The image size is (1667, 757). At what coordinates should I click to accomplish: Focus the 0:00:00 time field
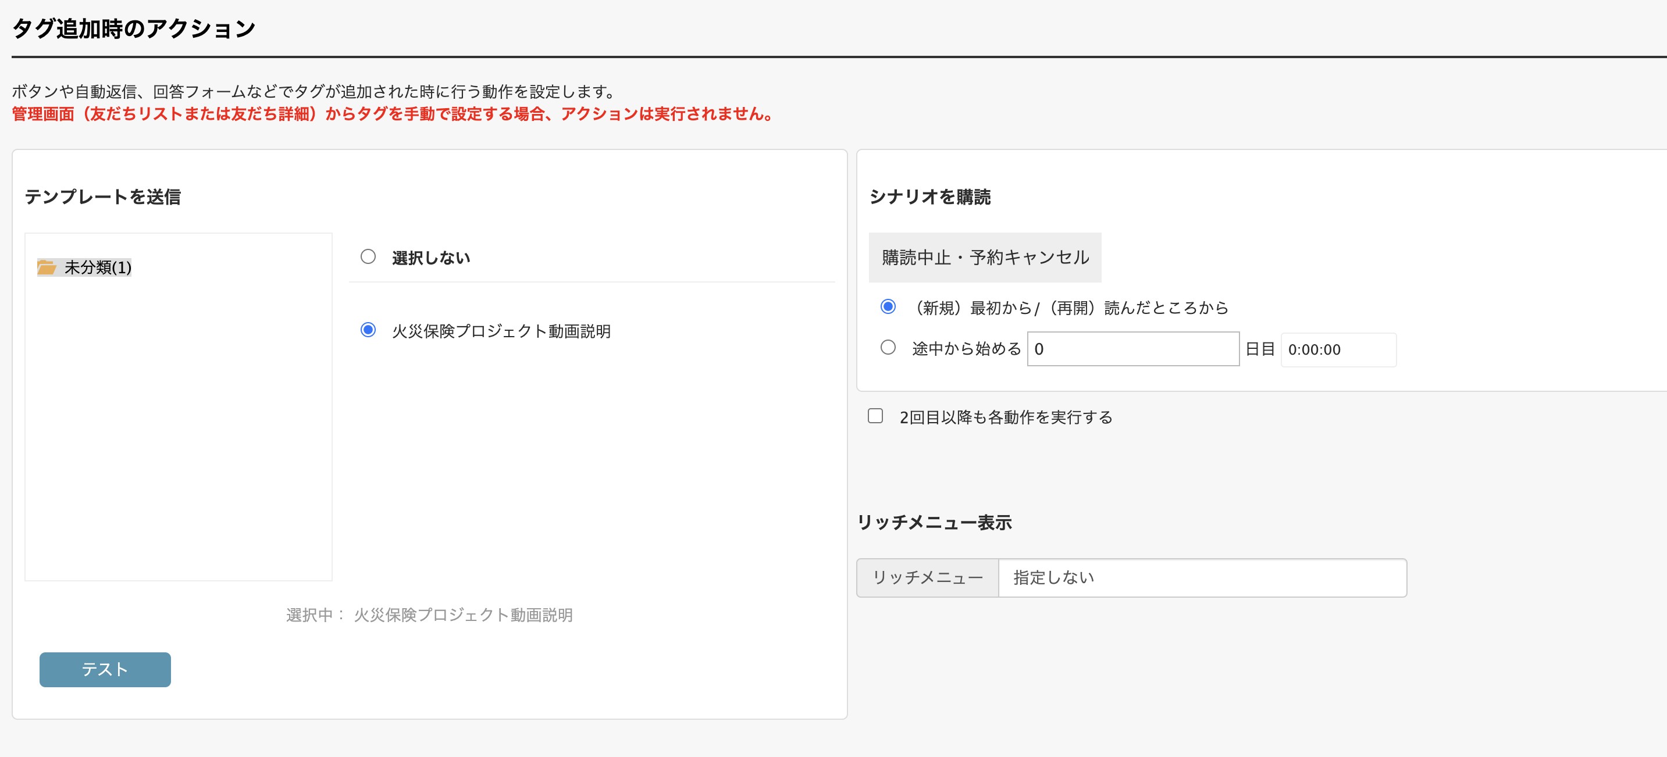[x=1338, y=350]
